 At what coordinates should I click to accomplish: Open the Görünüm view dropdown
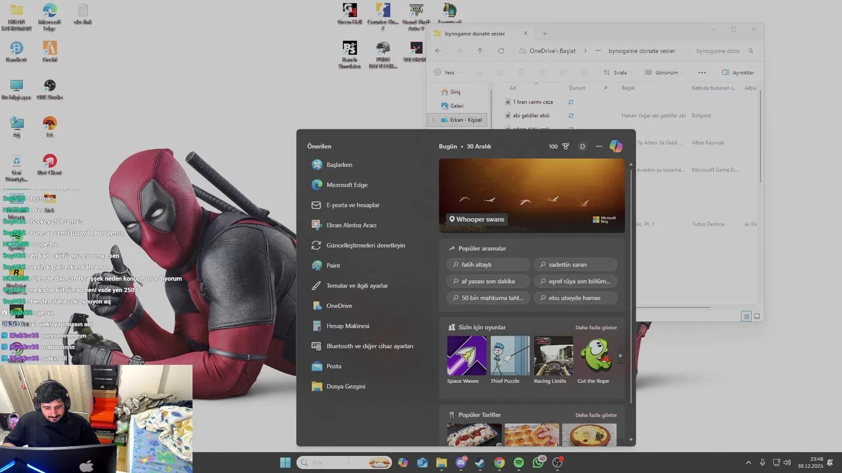[664, 72]
